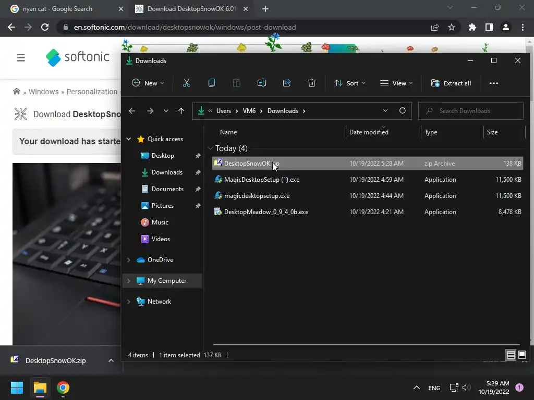
Task: Click Chrome back arrow button
Action: coord(11,27)
